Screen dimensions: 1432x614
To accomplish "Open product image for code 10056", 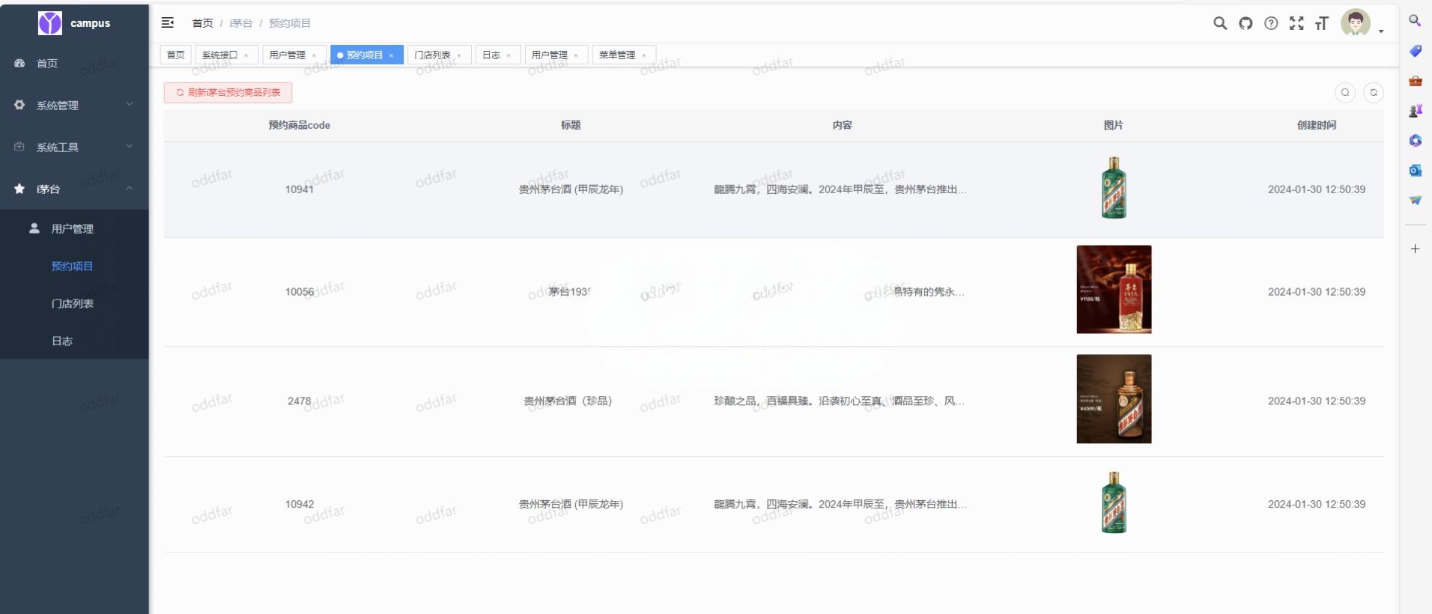I will [x=1114, y=290].
